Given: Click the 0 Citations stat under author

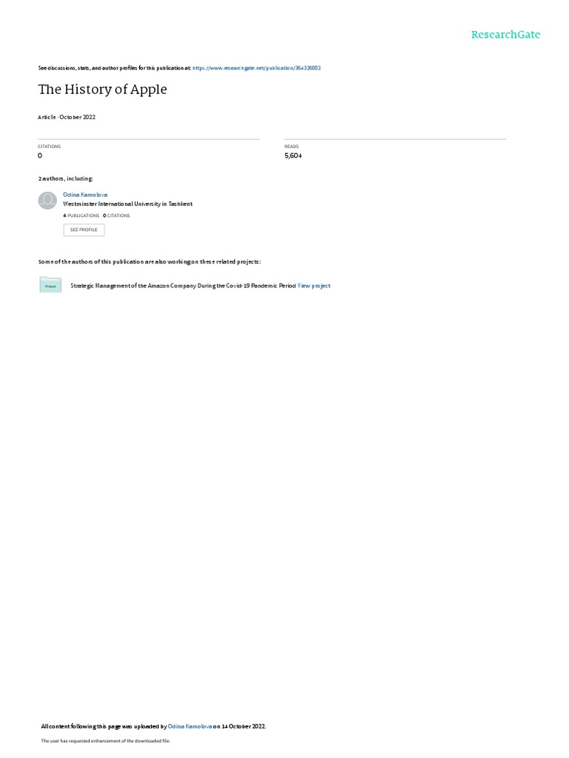Looking at the screenshot, I should click(x=116, y=215).
